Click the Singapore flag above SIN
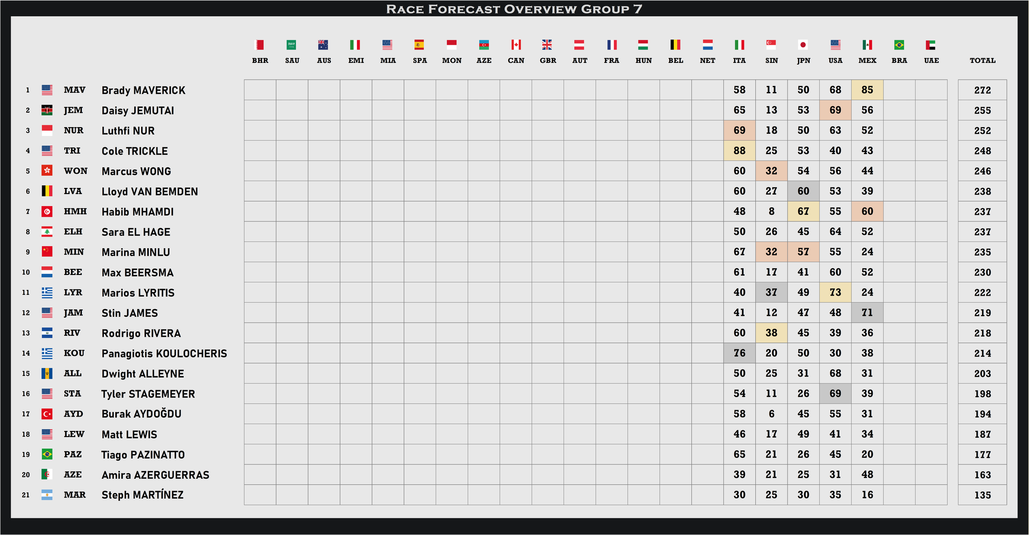The image size is (1029, 535). (771, 45)
